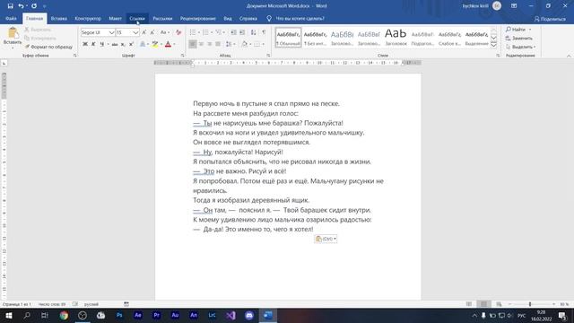Select the Обычный style thumbnail
The width and height of the screenshot is (574, 323).
(289, 38)
